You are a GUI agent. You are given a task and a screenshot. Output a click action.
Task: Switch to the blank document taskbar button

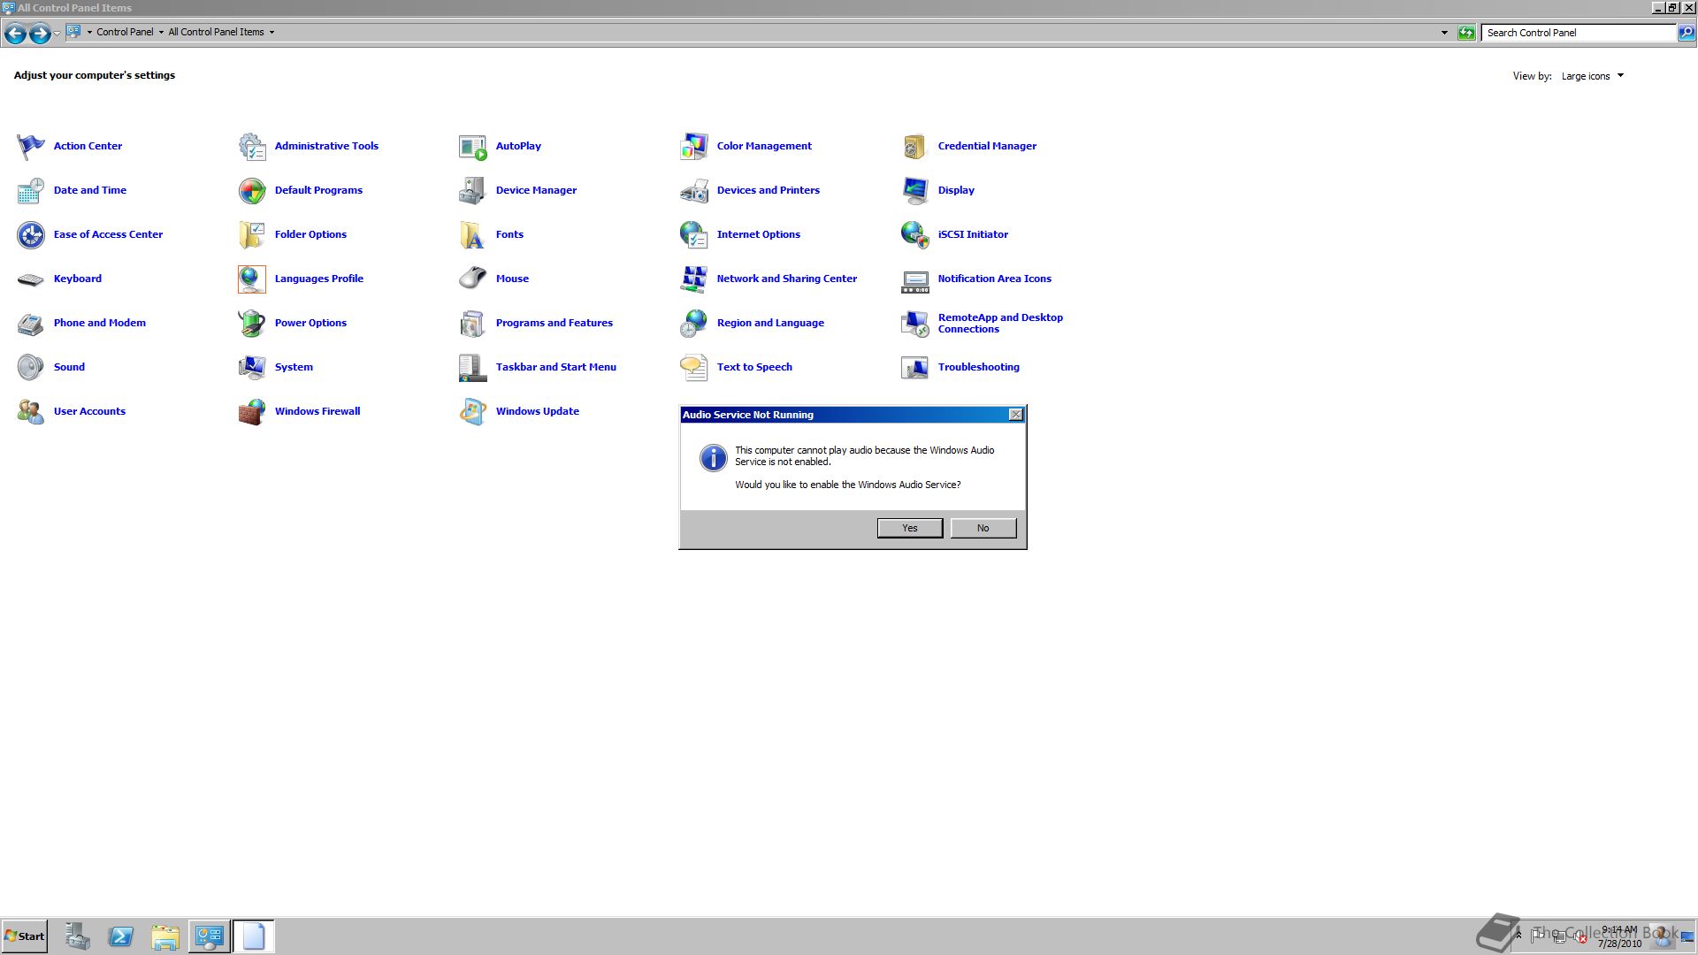pos(254,936)
